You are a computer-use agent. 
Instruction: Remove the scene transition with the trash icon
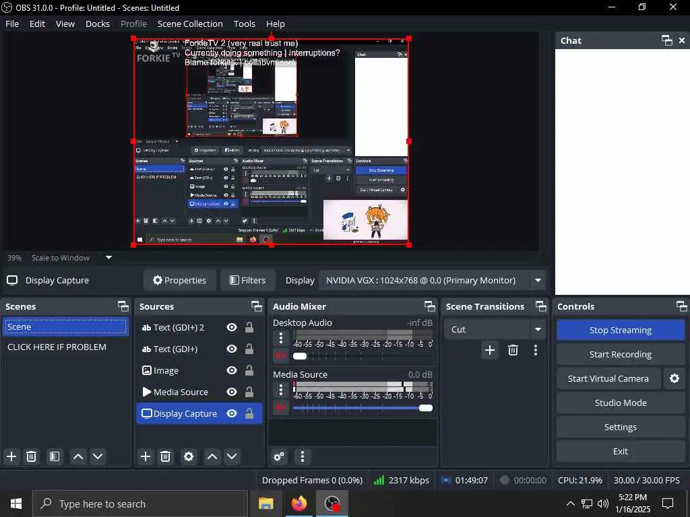(513, 350)
